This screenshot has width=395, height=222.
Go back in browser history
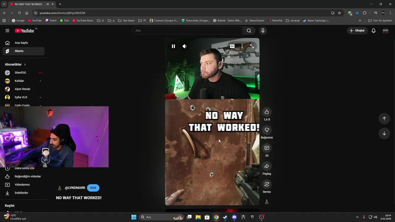coord(4,13)
